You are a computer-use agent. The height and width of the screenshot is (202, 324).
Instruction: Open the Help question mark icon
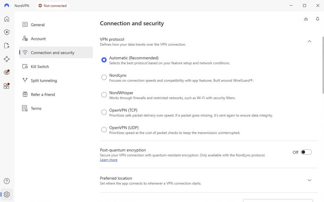7,181
